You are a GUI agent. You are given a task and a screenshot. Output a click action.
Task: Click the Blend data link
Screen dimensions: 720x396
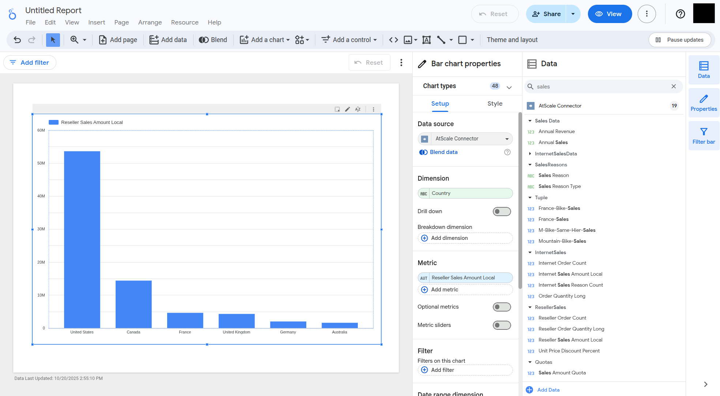coord(443,152)
